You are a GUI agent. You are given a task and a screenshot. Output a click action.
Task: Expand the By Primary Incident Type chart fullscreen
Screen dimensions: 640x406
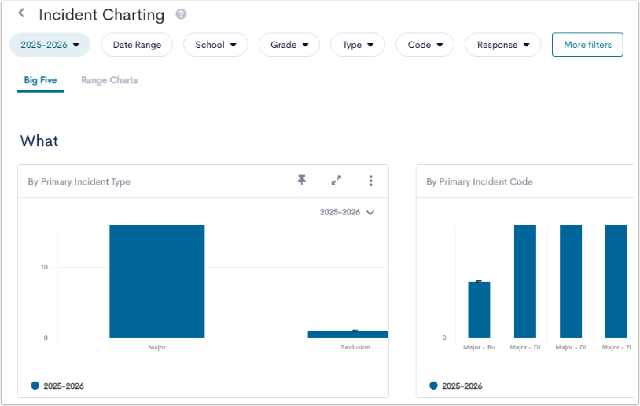click(x=337, y=180)
